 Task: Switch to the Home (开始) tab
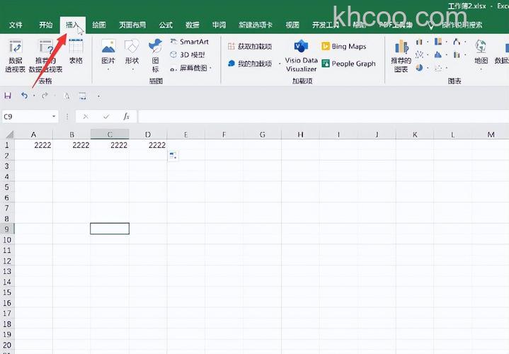tap(45, 25)
